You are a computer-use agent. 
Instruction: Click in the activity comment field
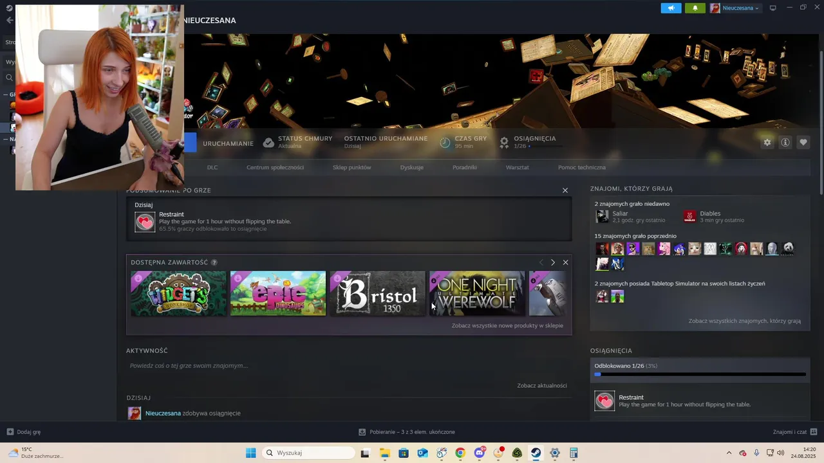(x=348, y=365)
